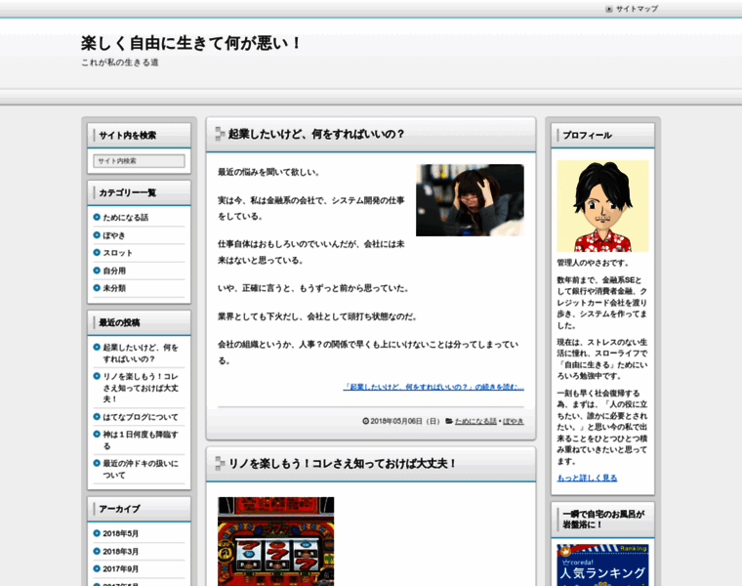Open recent post 神は１日何度も降臨する
Viewport: 742px width, 586px height.
(x=141, y=439)
